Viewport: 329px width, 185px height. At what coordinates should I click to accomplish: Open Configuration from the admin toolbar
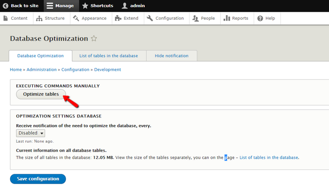[x=167, y=18]
